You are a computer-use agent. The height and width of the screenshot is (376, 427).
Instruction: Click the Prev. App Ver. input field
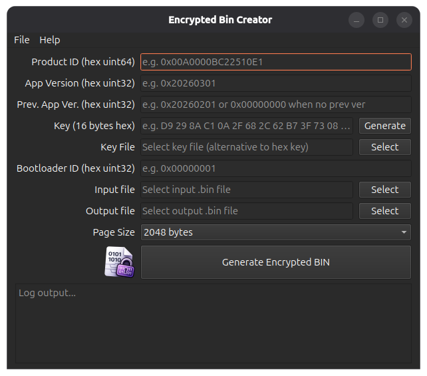(275, 104)
